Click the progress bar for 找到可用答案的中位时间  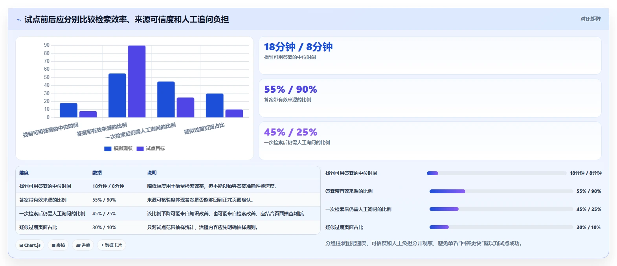497,173
